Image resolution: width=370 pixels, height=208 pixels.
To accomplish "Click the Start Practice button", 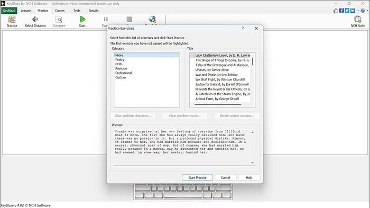I will 197,178.
